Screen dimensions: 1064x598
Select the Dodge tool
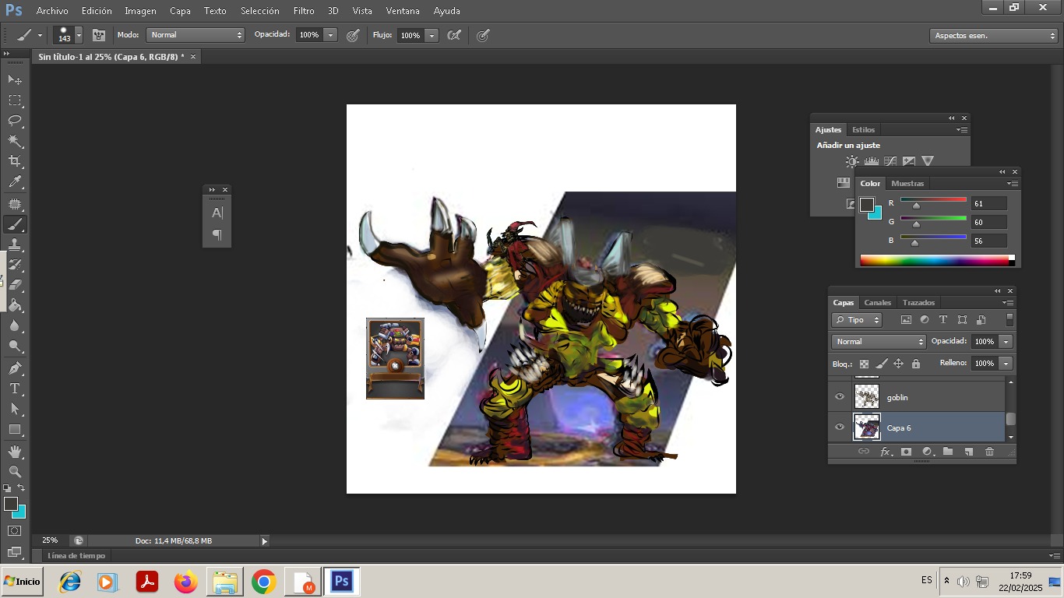point(15,346)
